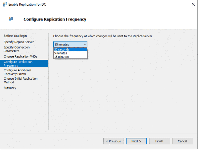Open the Specify Replica Server step
Screen dimensions: 200x151
(19, 42)
